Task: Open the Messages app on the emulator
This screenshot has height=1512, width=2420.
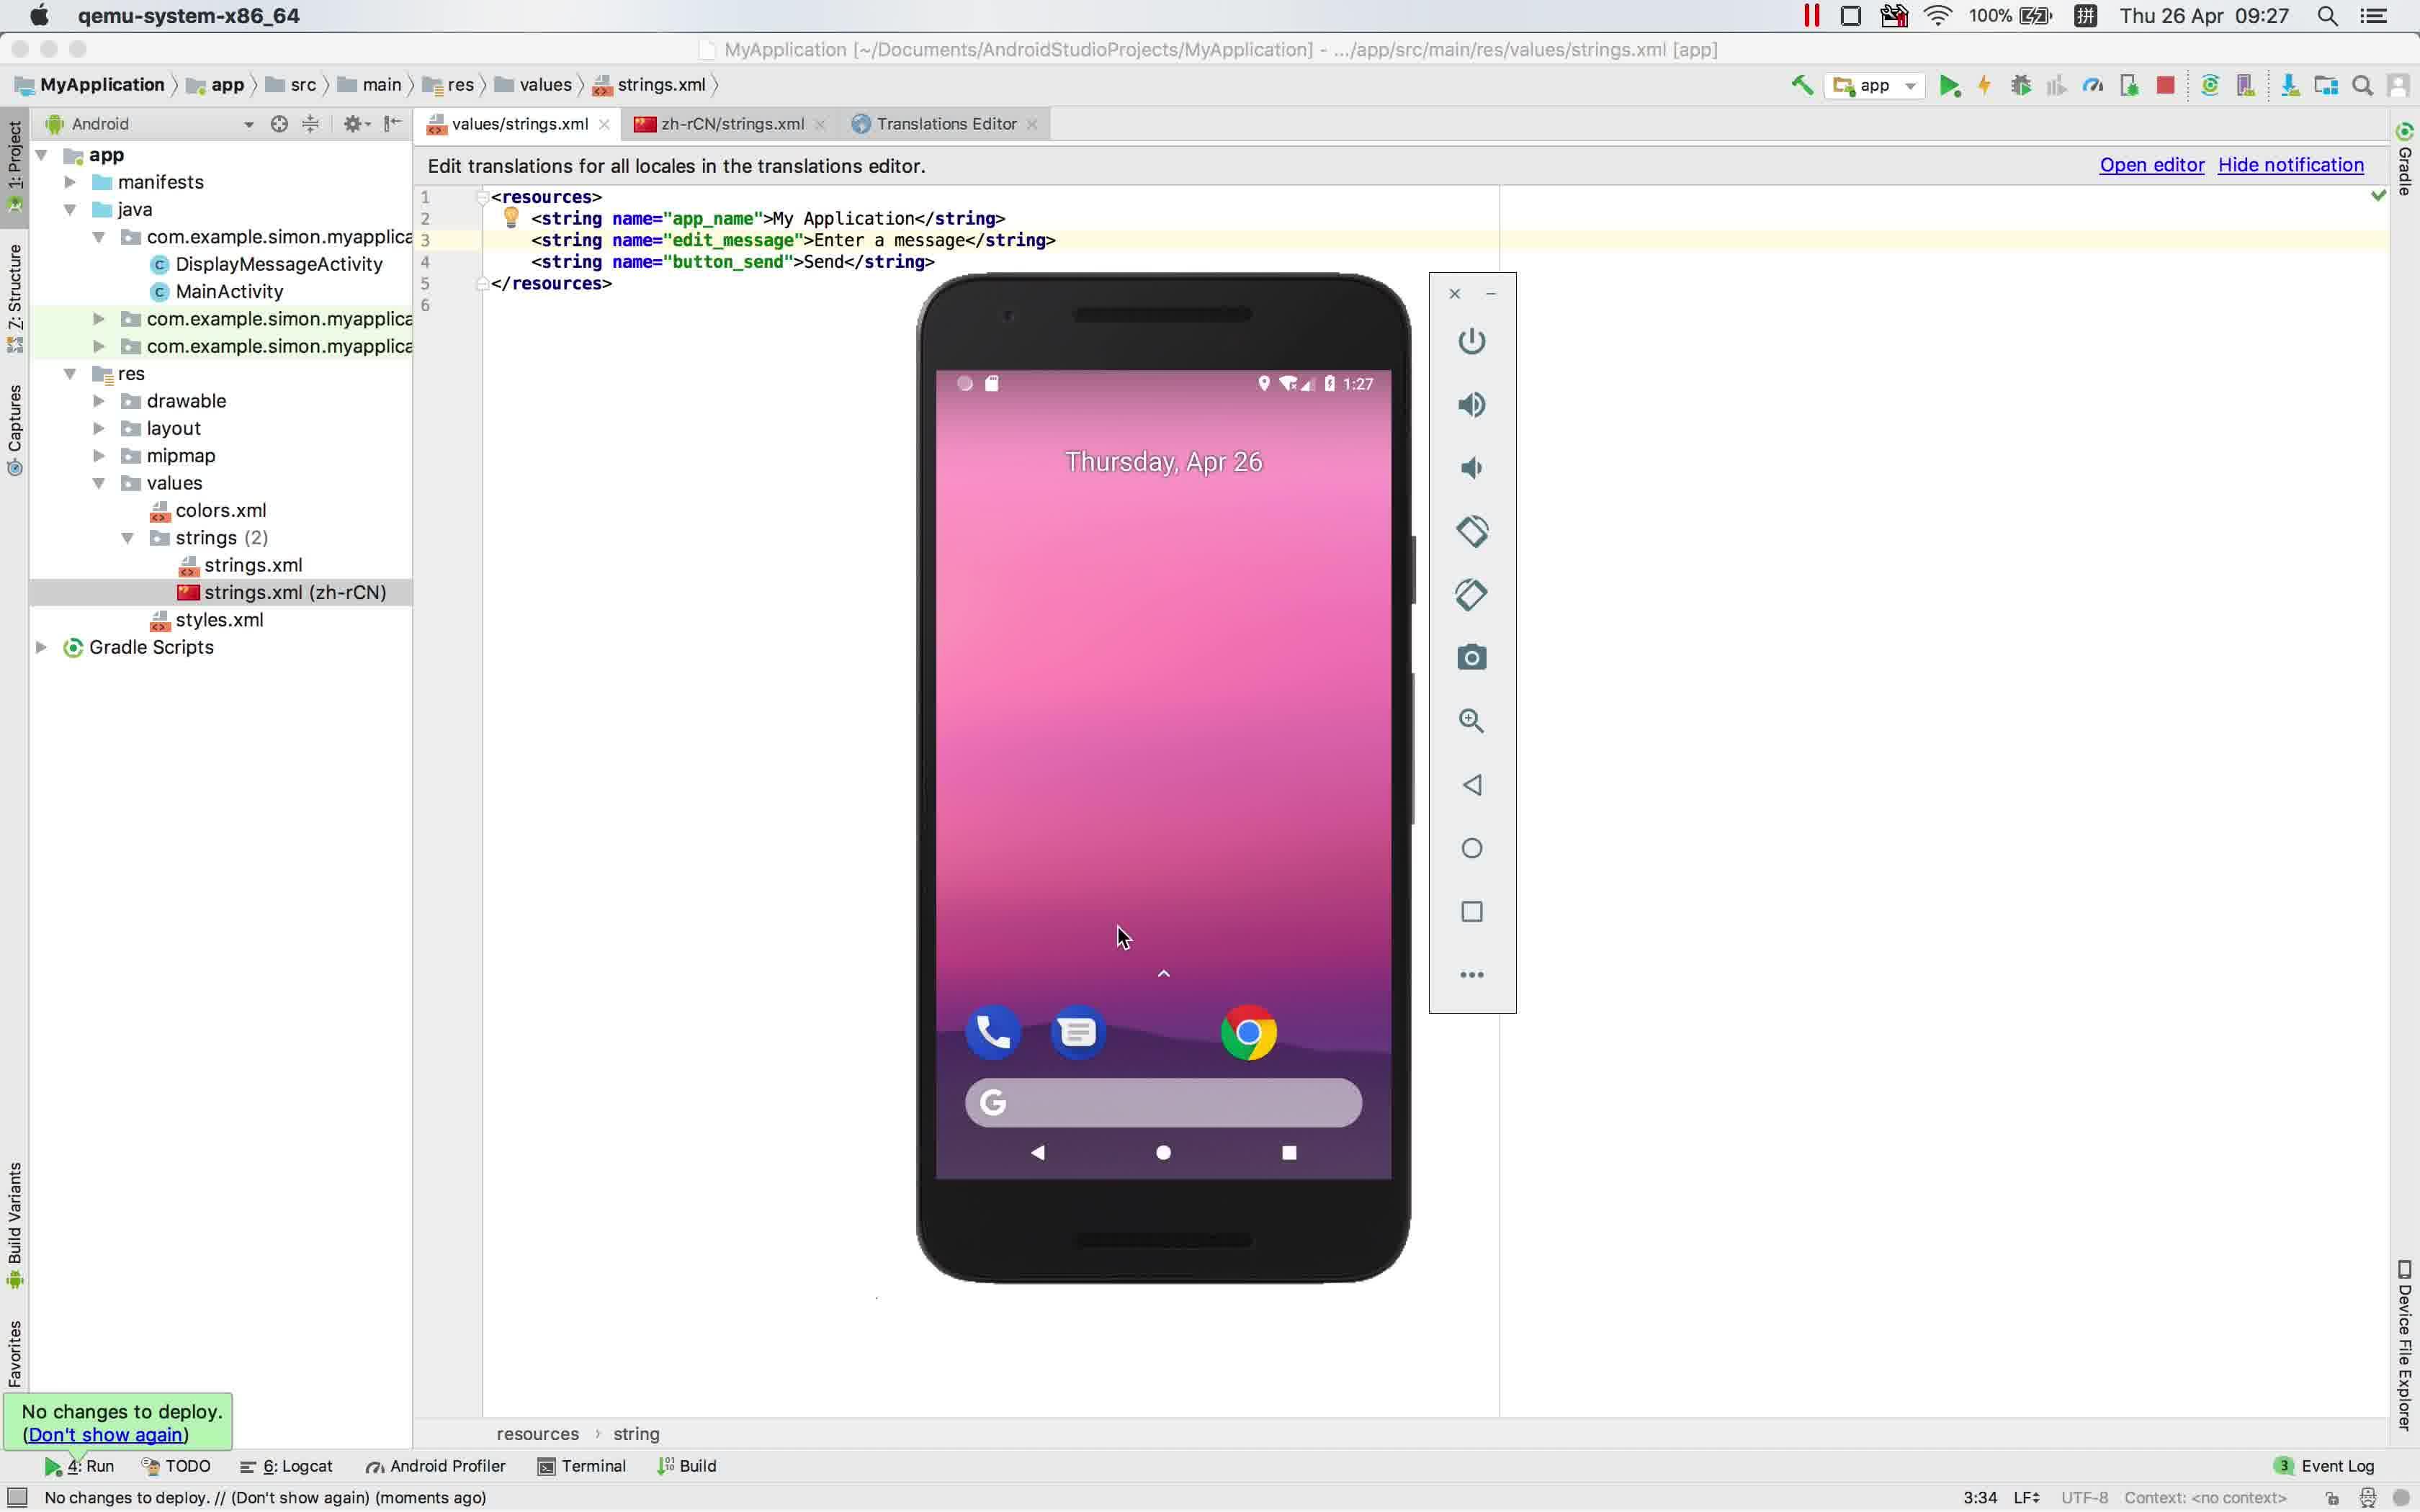Action: (x=1078, y=1031)
